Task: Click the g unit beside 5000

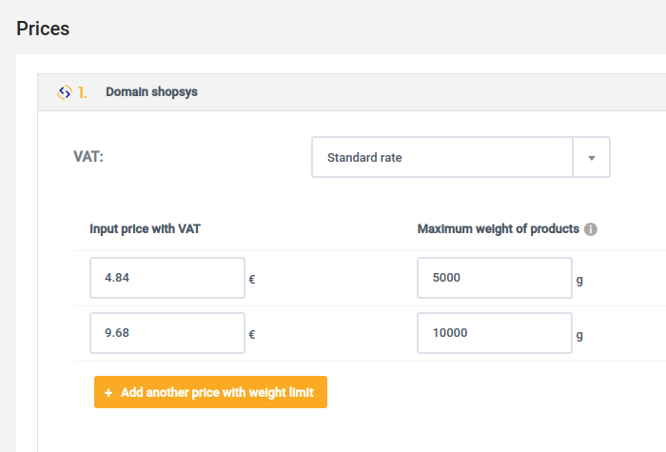Action: [579, 281]
